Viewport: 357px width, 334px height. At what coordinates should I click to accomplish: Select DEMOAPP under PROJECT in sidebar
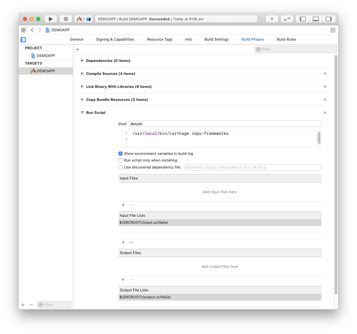[46, 56]
